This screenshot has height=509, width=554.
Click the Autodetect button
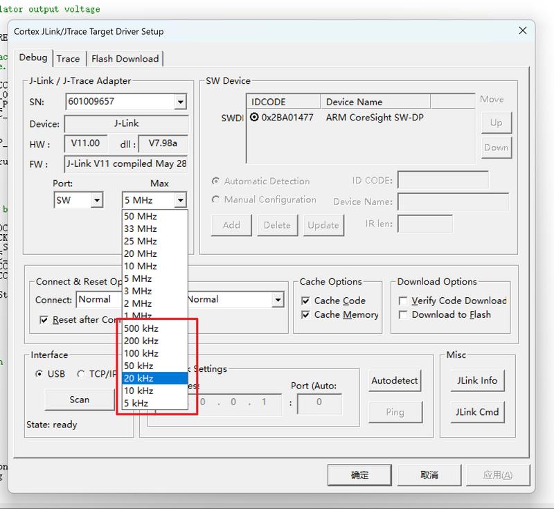point(395,380)
